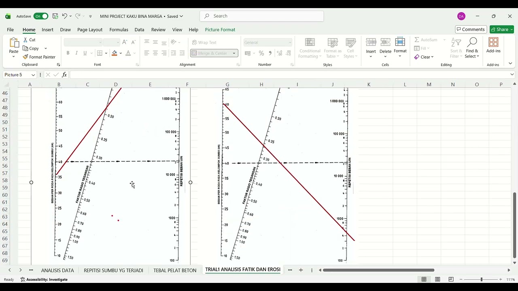The height and width of the screenshot is (291, 518).
Task: Click the Increase Indent icon
Action: 182,53
